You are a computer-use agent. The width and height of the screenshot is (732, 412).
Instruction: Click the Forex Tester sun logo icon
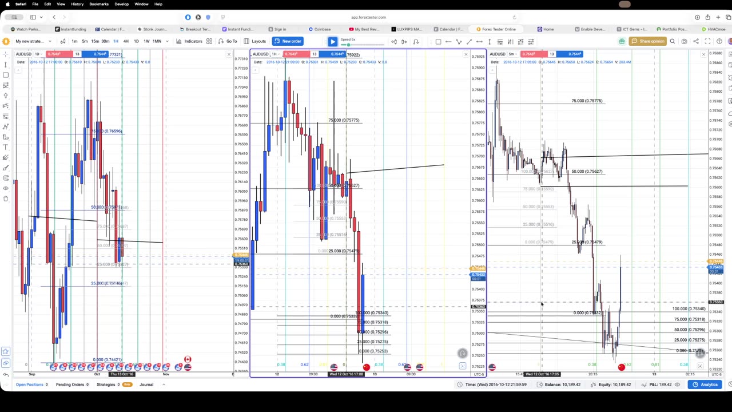(x=6, y=41)
